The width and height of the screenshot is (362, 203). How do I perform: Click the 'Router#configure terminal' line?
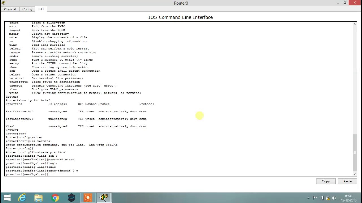29,141
